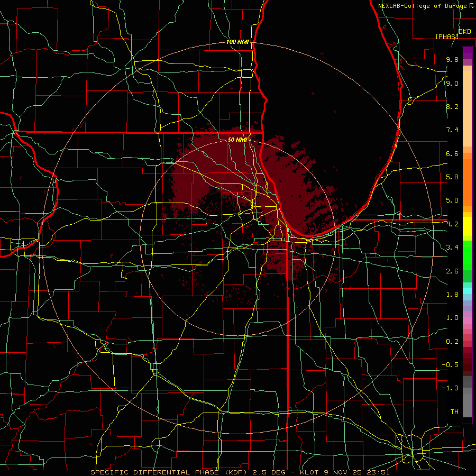Click the 9.0 color scale value
The image size is (476, 476).
point(452,83)
